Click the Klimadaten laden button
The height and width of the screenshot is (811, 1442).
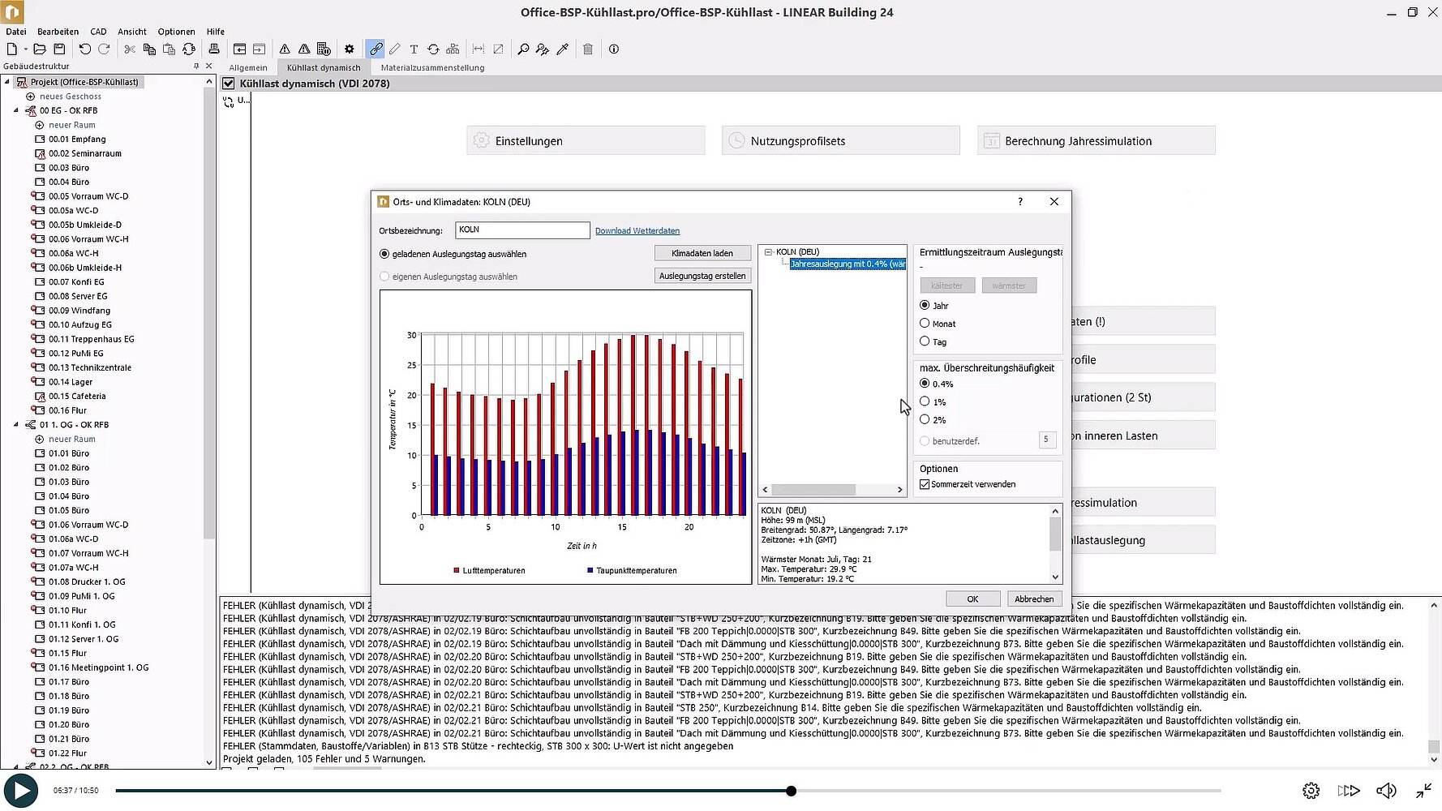point(702,253)
